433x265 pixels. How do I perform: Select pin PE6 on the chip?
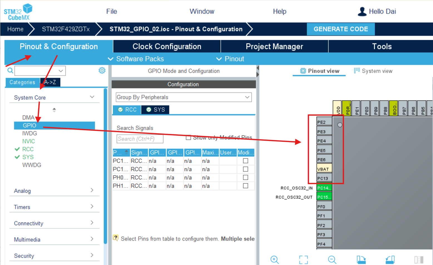coord(324,159)
